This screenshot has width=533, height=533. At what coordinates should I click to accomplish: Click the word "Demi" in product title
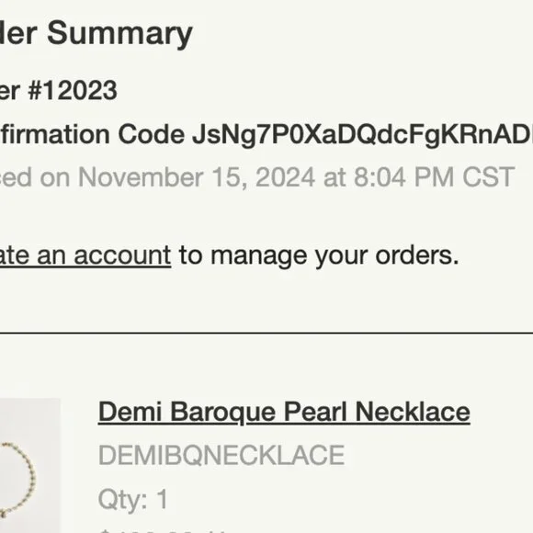(x=130, y=412)
